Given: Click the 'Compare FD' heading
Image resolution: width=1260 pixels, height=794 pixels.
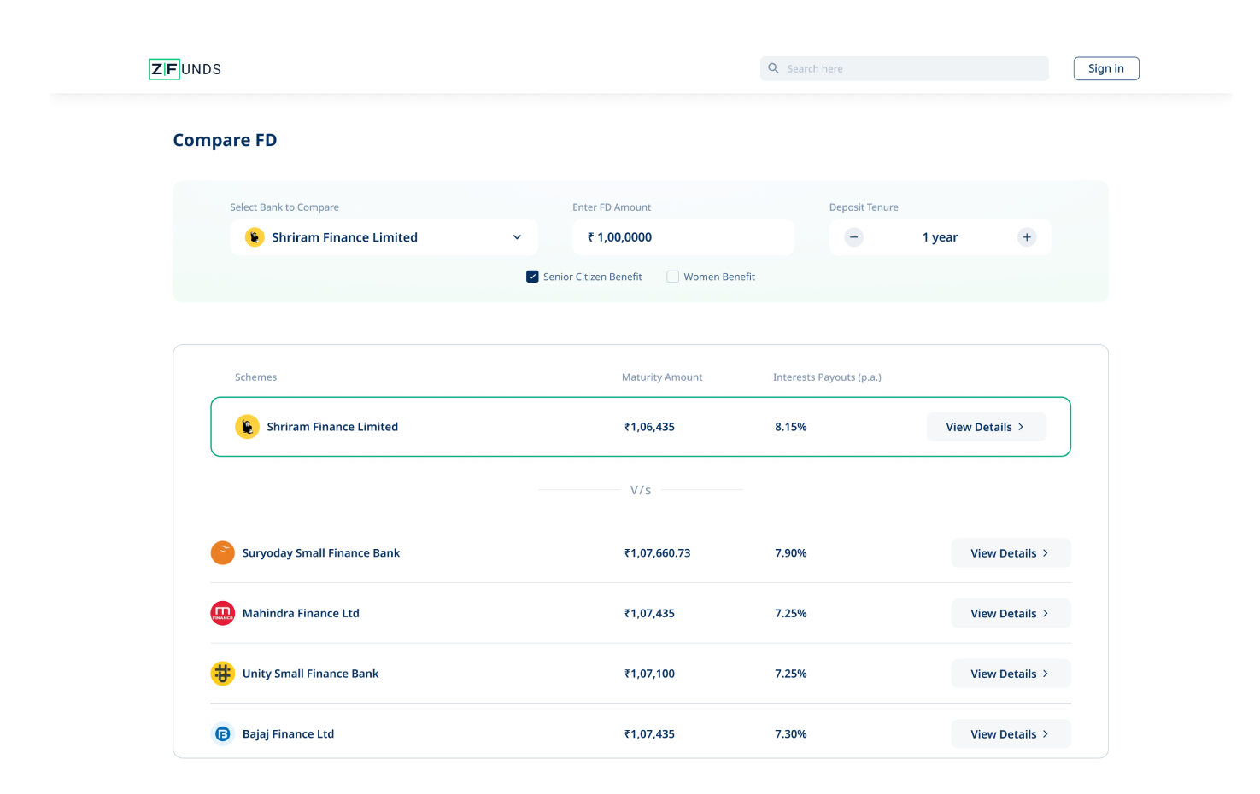Looking at the screenshot, I should (225, 140).
